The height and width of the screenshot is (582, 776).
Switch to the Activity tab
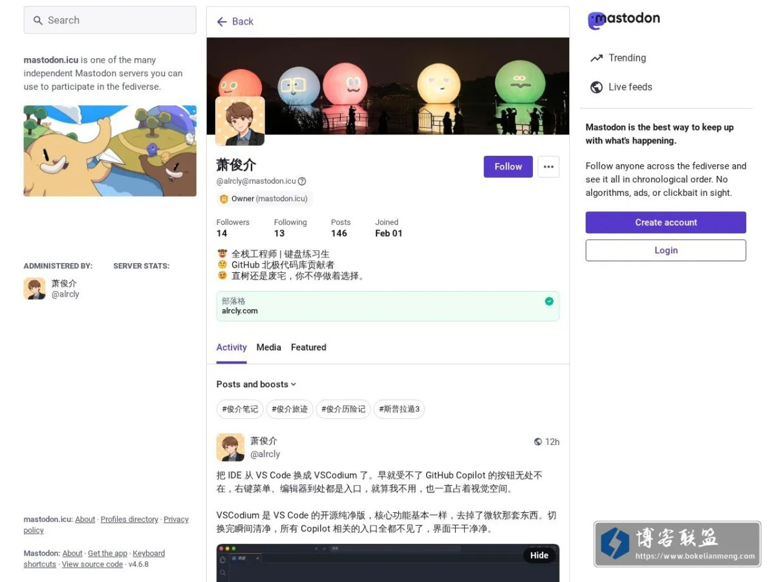[232, 347]
